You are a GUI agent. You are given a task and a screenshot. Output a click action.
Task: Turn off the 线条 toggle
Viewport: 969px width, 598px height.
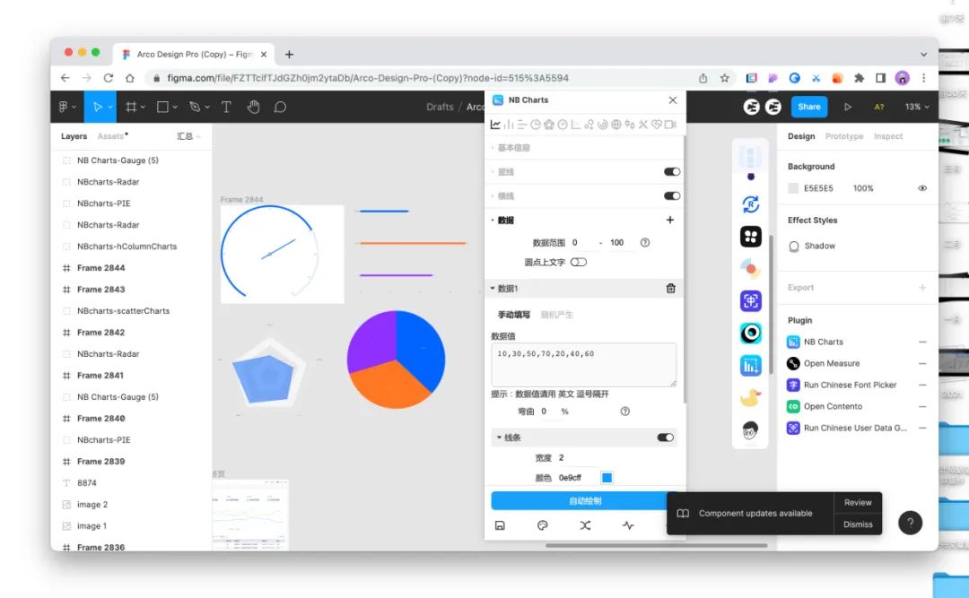coord(665,438)
